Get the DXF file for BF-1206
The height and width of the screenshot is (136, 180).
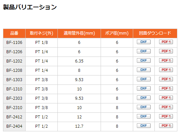tap(143, 51)
